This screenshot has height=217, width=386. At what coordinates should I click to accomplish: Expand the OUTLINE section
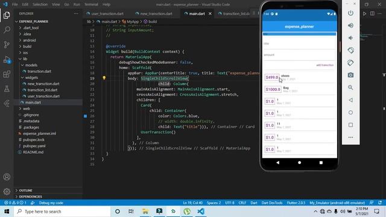pos(25,190)
